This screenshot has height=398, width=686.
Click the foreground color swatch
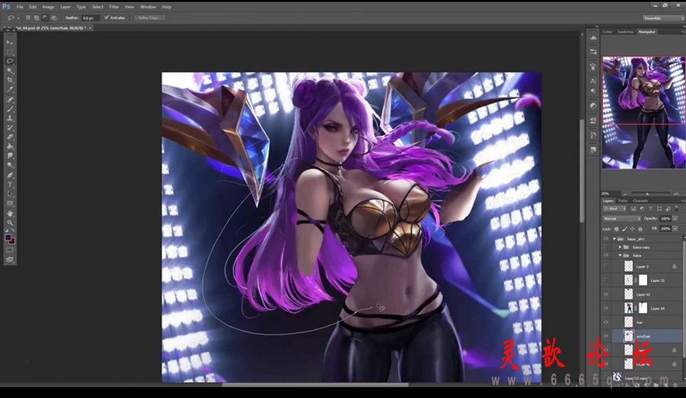(8, 237)
